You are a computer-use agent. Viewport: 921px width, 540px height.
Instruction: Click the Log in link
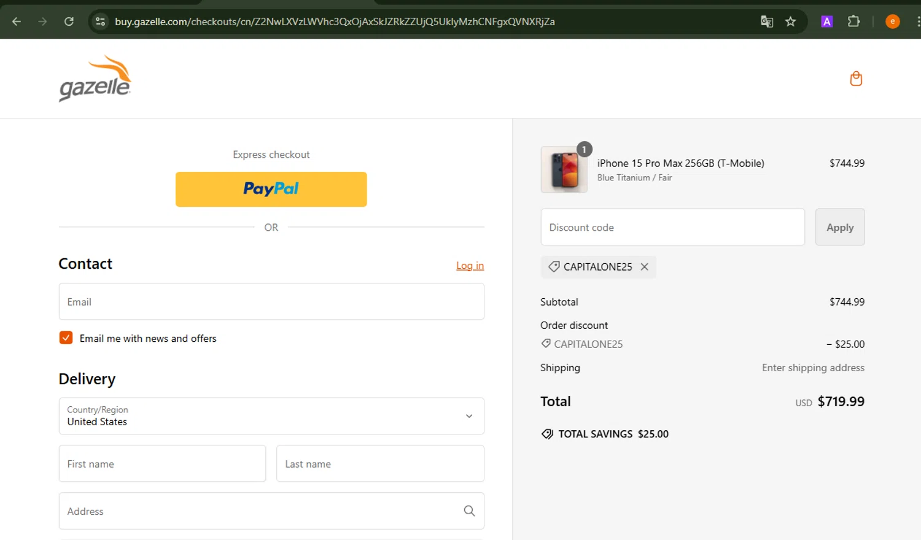(470, 266)
